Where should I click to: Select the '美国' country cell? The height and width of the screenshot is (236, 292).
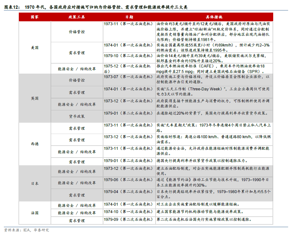coord(35,47)
